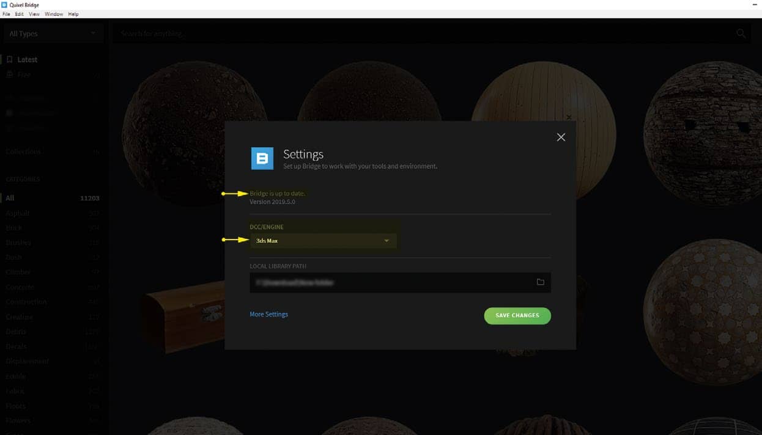Open the wooden chest asset thumbnail
This screenshot has width=762, height=435.
[183, 318]
